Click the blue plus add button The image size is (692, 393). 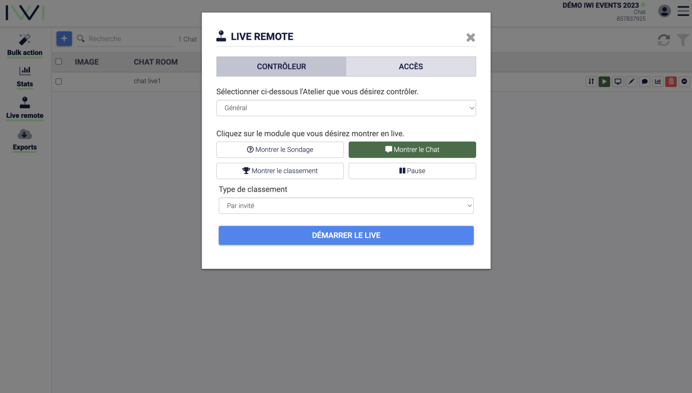point(64,39)
